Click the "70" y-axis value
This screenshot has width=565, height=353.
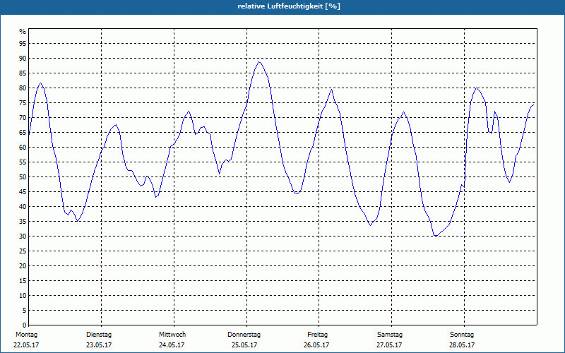point(23,118)
